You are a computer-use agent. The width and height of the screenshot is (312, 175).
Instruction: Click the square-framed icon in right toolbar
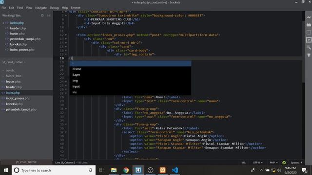[309, 40]
